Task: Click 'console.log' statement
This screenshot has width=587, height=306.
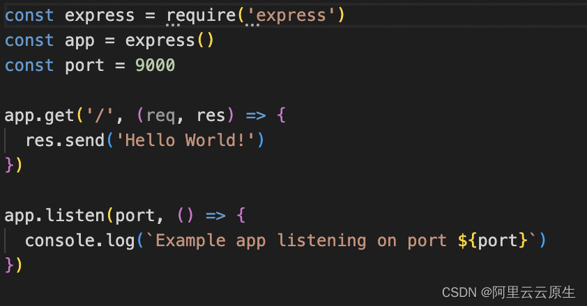Action: tap(79, 241)
